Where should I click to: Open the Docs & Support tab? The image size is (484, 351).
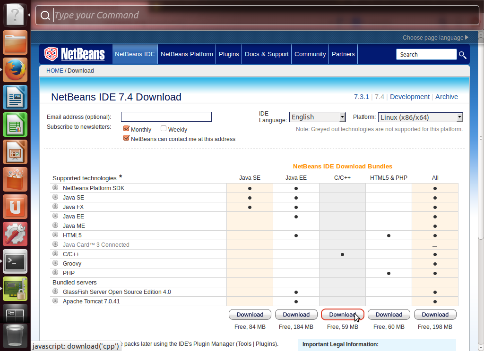pyautogui.click(x=267, y=54)
